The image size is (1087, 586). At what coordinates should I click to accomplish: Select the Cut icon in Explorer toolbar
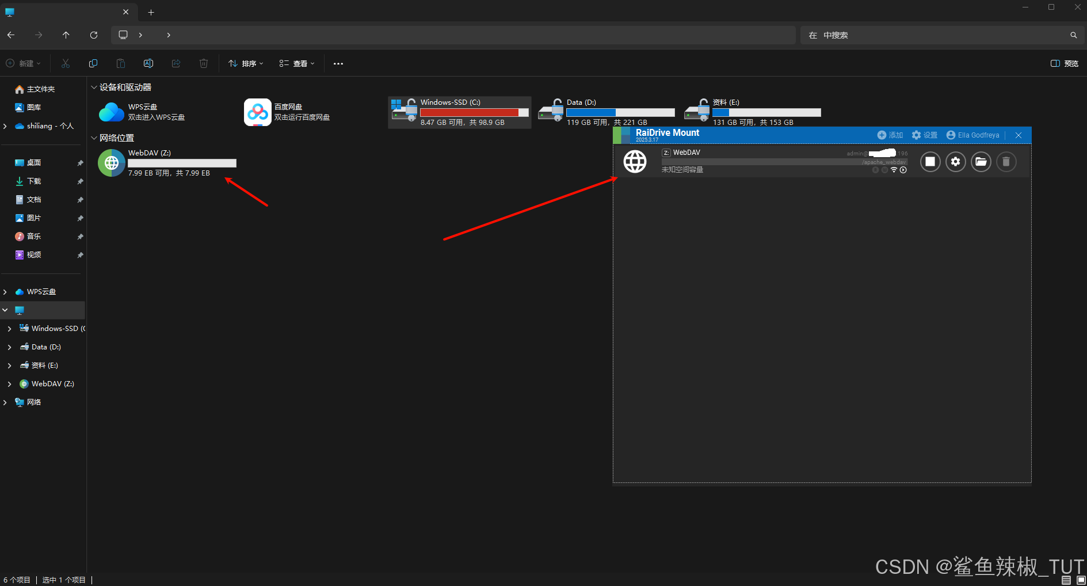point(66,63)
